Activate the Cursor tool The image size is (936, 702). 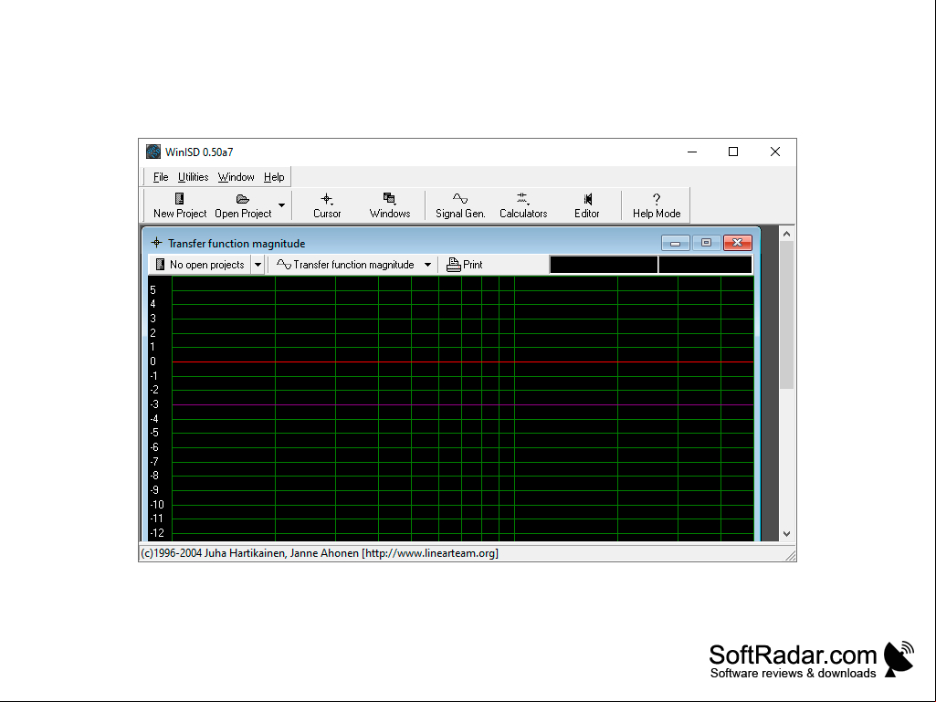click(327, 205)
